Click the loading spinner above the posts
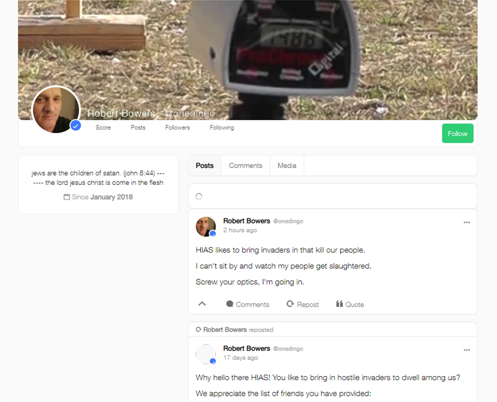Viewport: 497px width, 402px height. (x=199, y=197)
